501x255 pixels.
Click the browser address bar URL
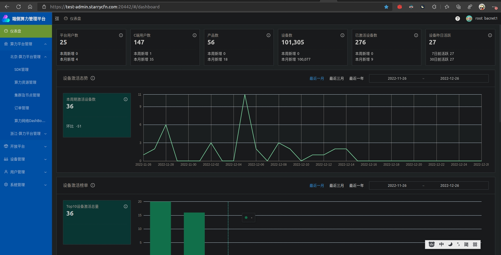click(x=105, y=7)
